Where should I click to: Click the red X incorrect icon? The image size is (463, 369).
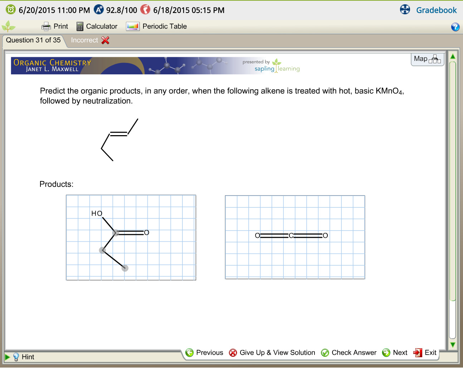[105, 40]
